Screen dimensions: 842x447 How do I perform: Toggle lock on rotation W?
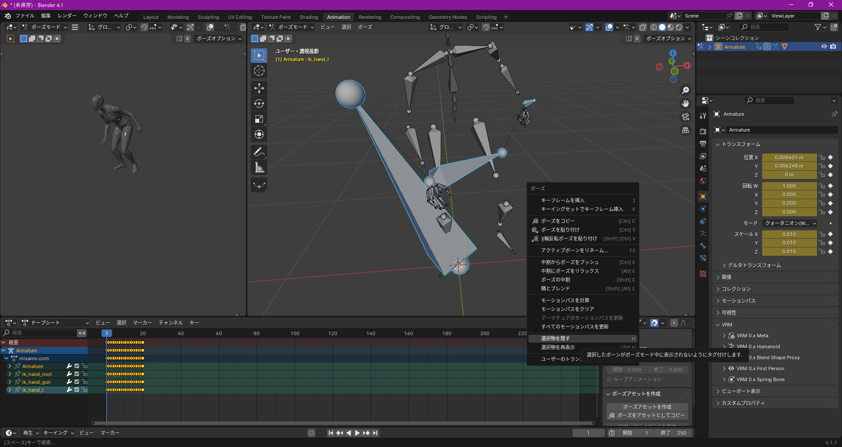822,186
